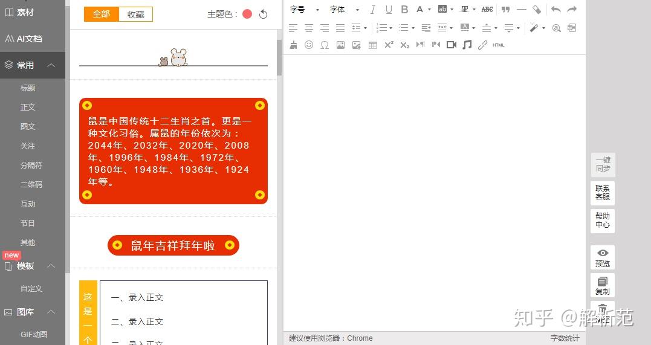Apply italic formatting
This screenshot has width=651, height=345.
pos(373,10)
